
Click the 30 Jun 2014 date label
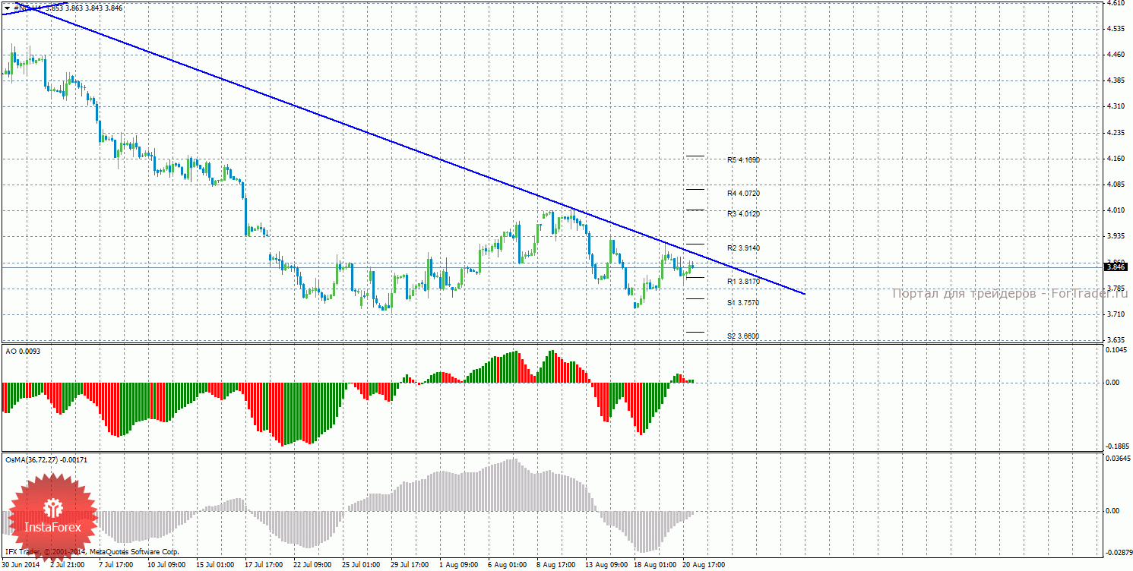[x=22, y=565]
